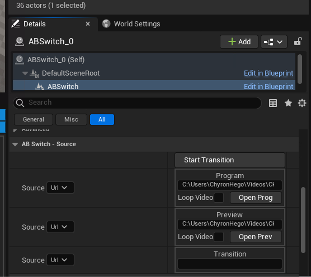
Task: Switch to the World Settings tab
Action: (136, 24)
